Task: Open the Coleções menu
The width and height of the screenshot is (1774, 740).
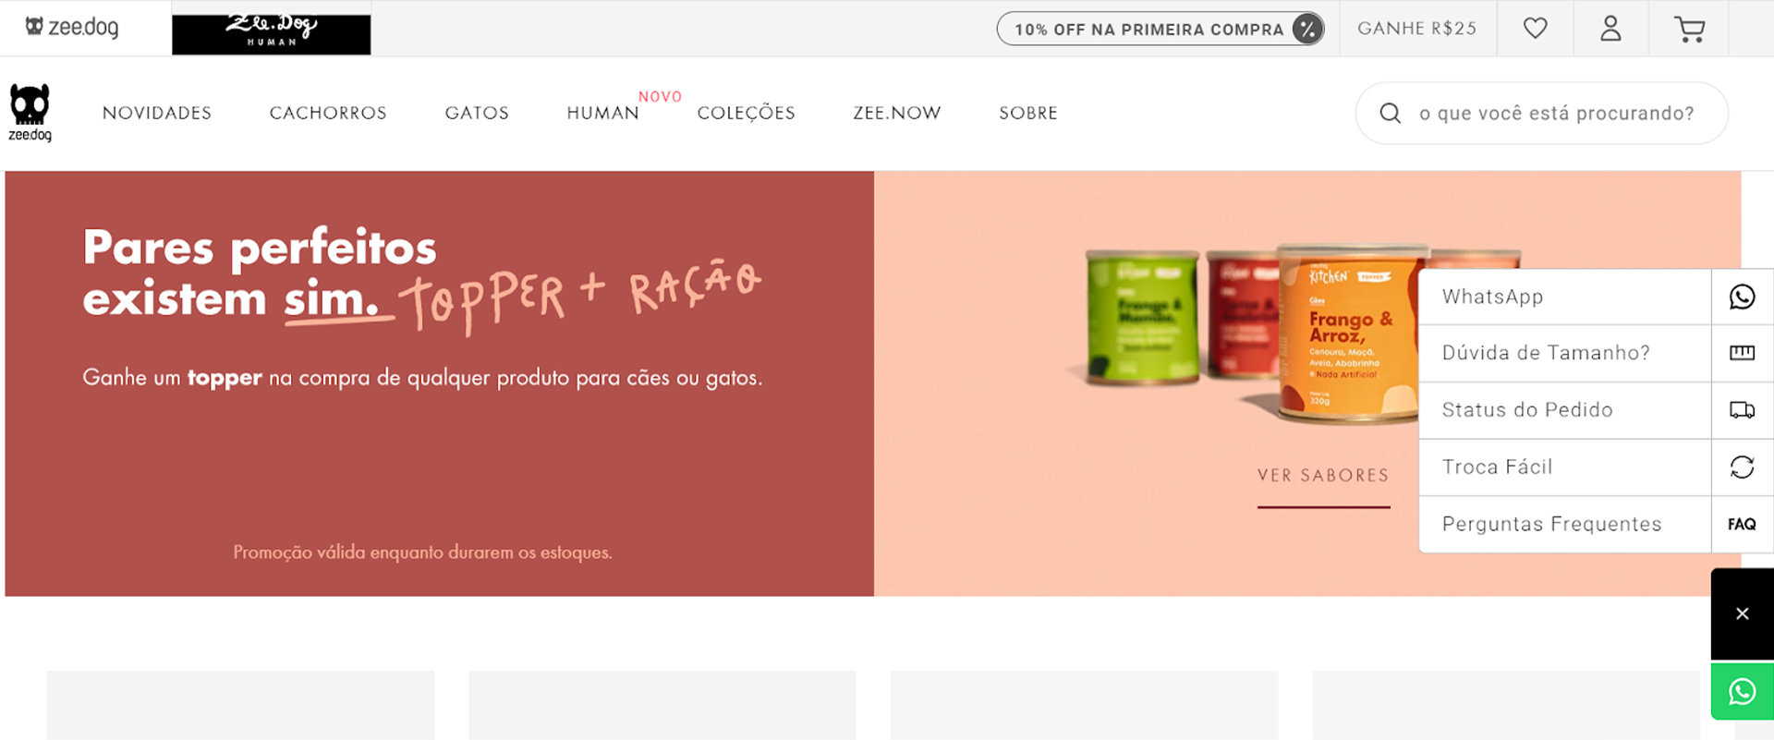Action: 746,113
